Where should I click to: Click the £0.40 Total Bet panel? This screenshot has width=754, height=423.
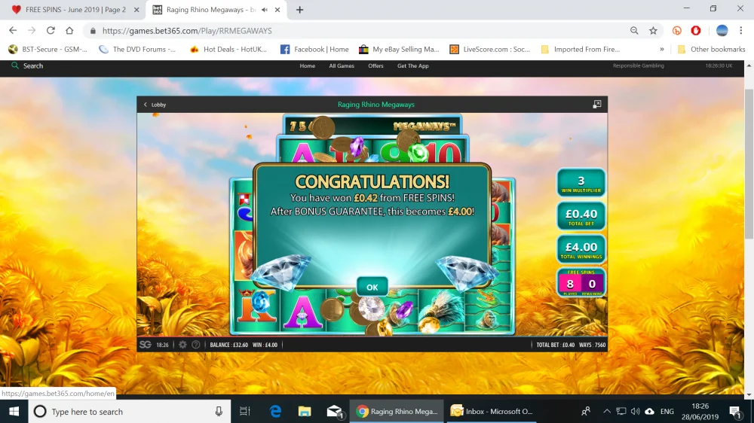click(581, 216)
